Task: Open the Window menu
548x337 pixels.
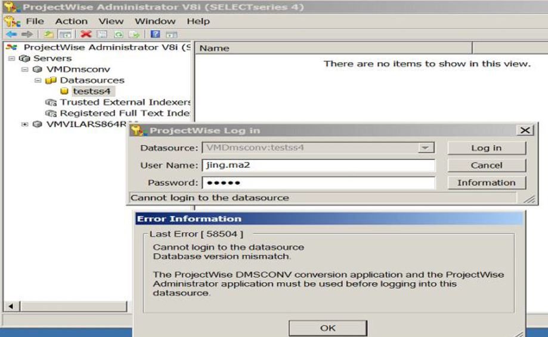Action: 155,21
